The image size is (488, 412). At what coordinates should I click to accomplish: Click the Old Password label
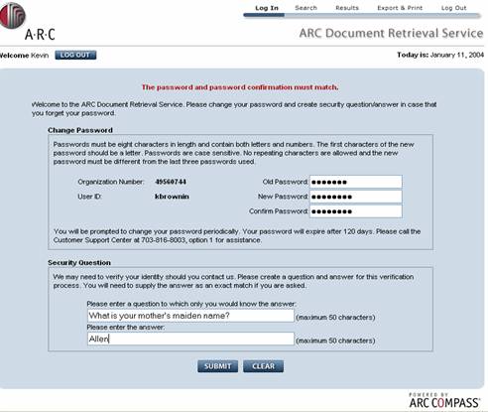[x=285, y=182]
